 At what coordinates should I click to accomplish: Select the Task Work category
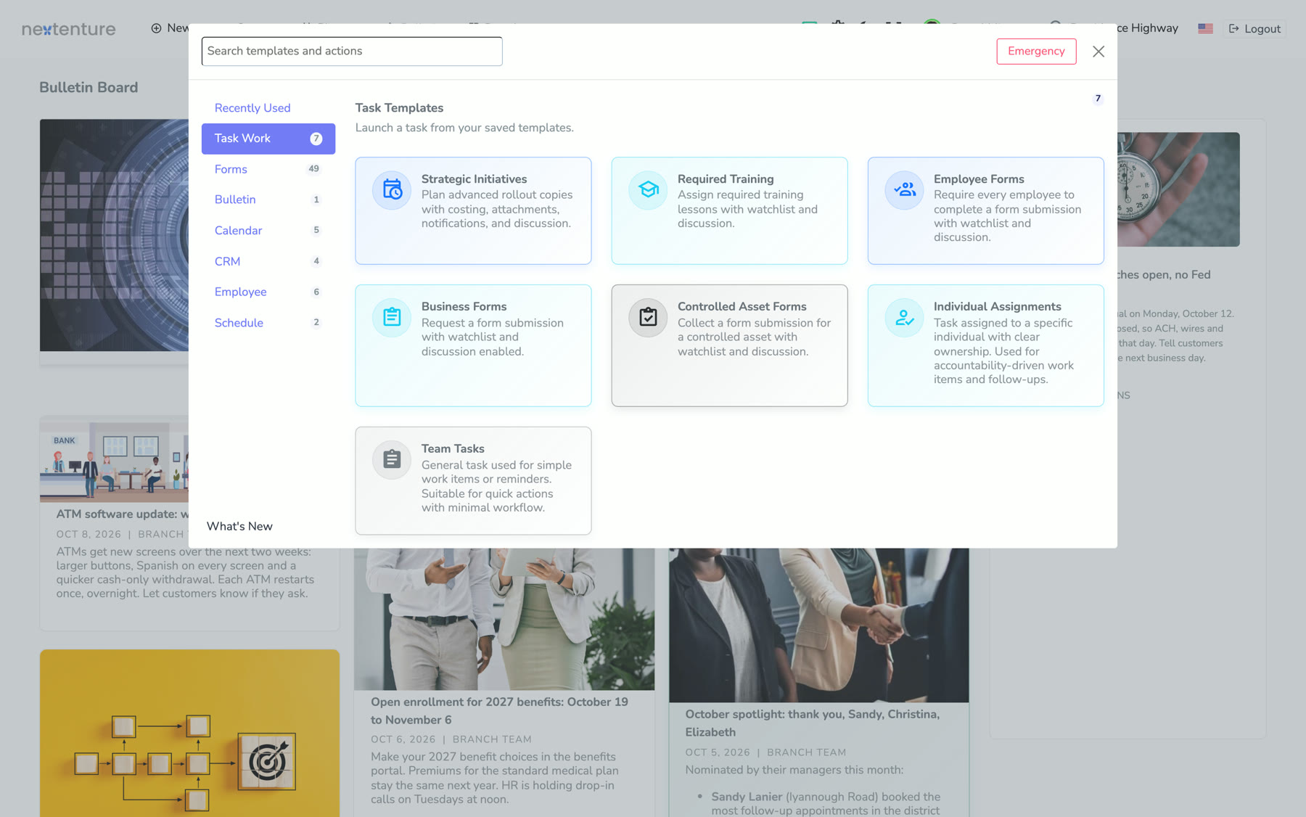coord(268,139)
